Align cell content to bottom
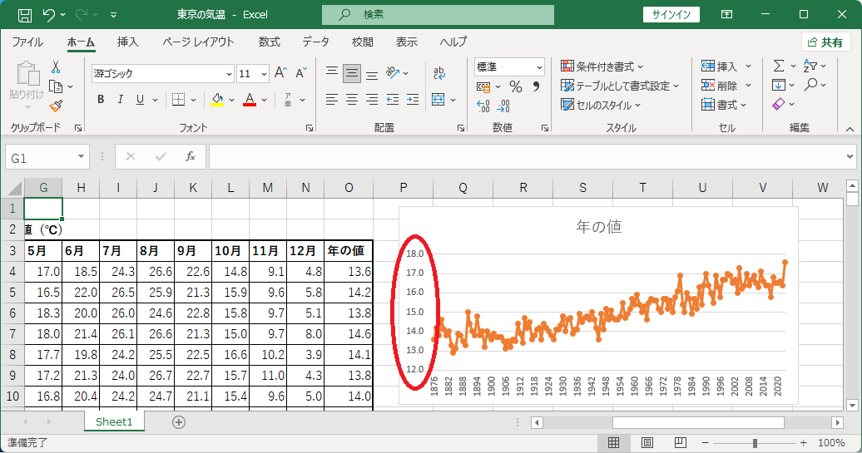 pos(372,74)
